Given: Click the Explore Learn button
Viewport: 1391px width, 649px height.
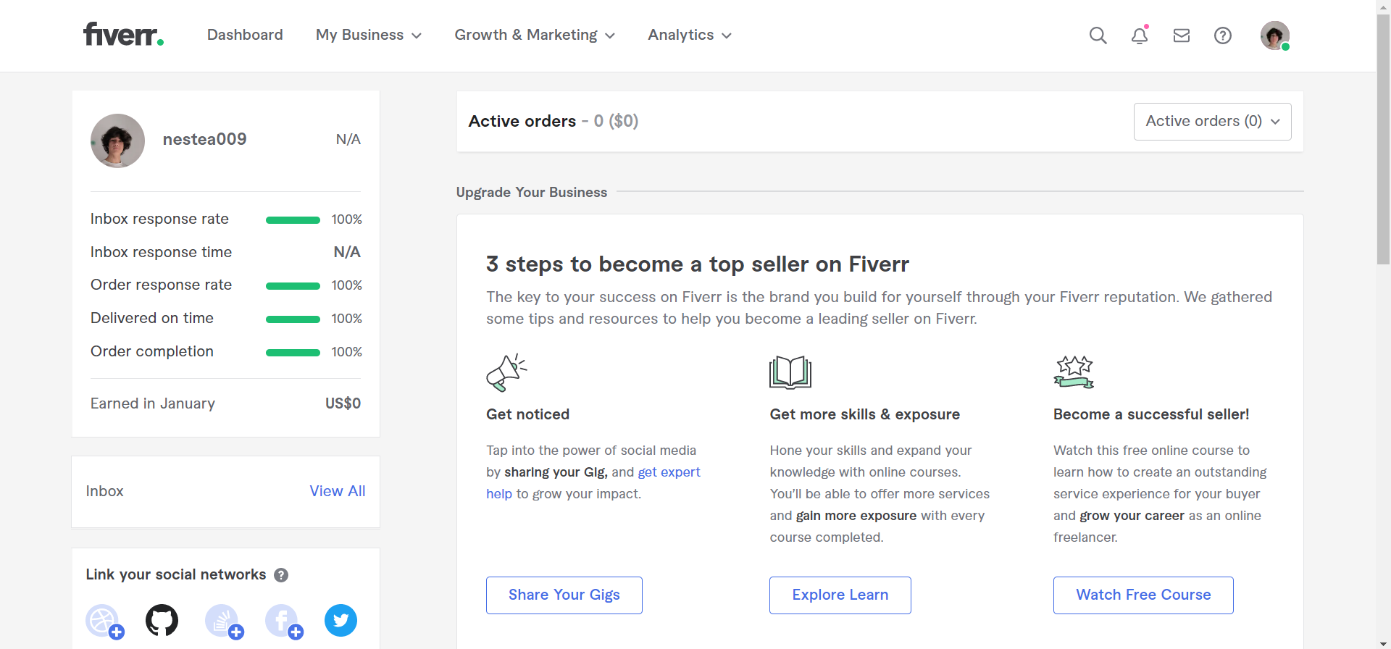Looking at the screenshot, I should point(840,595).
